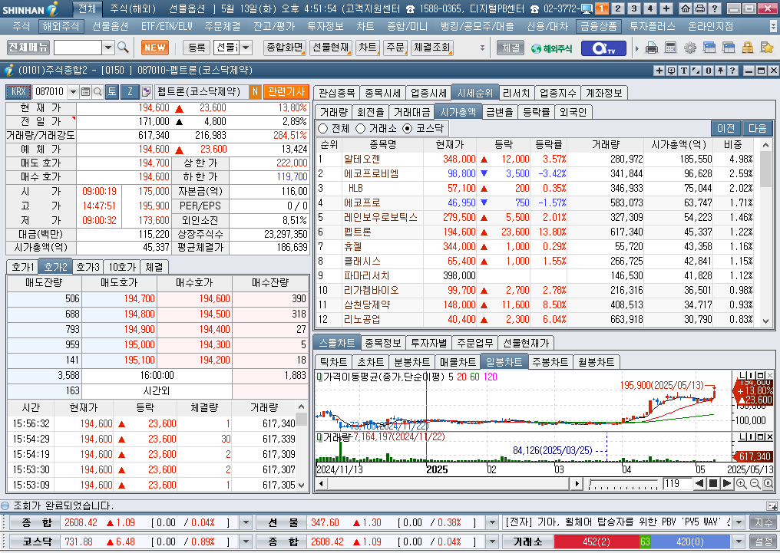Click the 삼천당제약 row in ranking
The image size is (780, 553).
[x=536, y=305]
